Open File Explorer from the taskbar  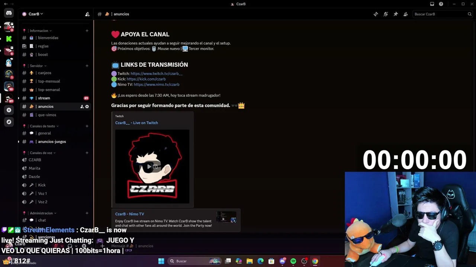point(250,261)
